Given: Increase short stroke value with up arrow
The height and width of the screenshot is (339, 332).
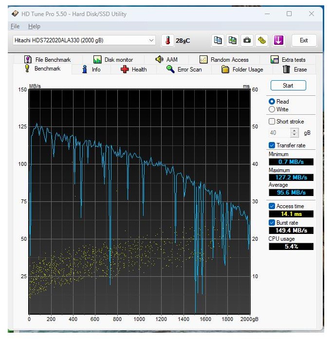Looking at the screenshot, I should [x=295, y=130].
